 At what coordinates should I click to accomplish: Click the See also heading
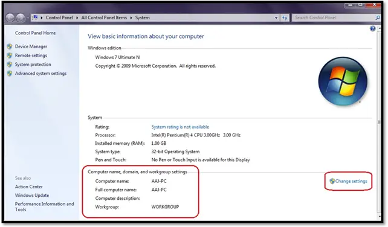[23, 178]
